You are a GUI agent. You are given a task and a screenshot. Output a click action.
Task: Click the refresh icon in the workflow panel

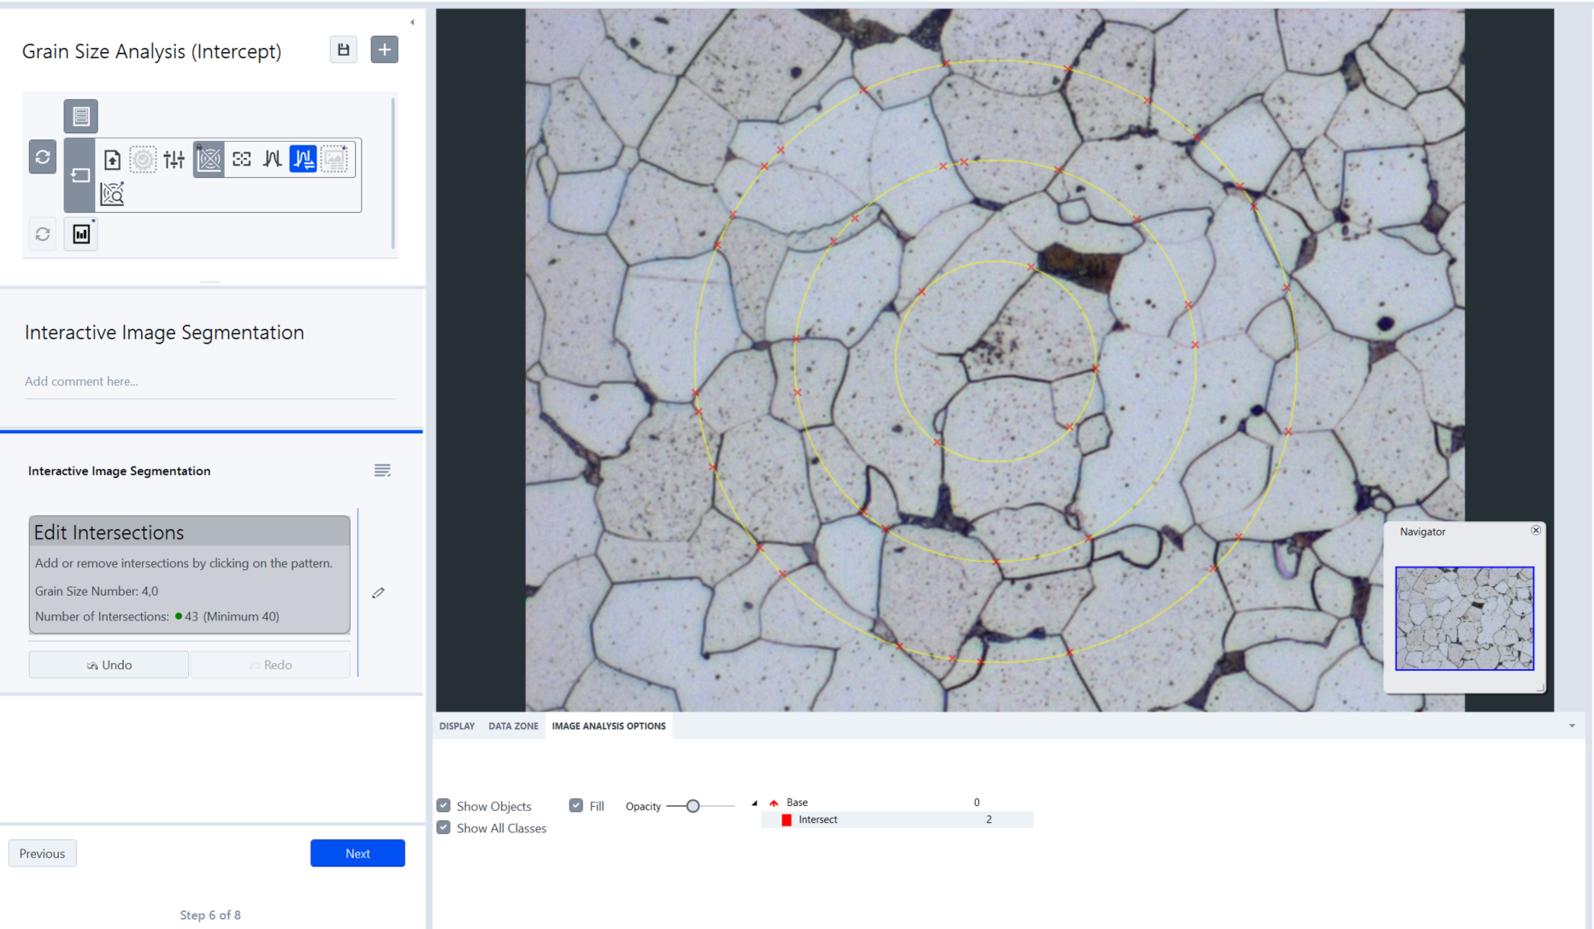click(42, 157)
